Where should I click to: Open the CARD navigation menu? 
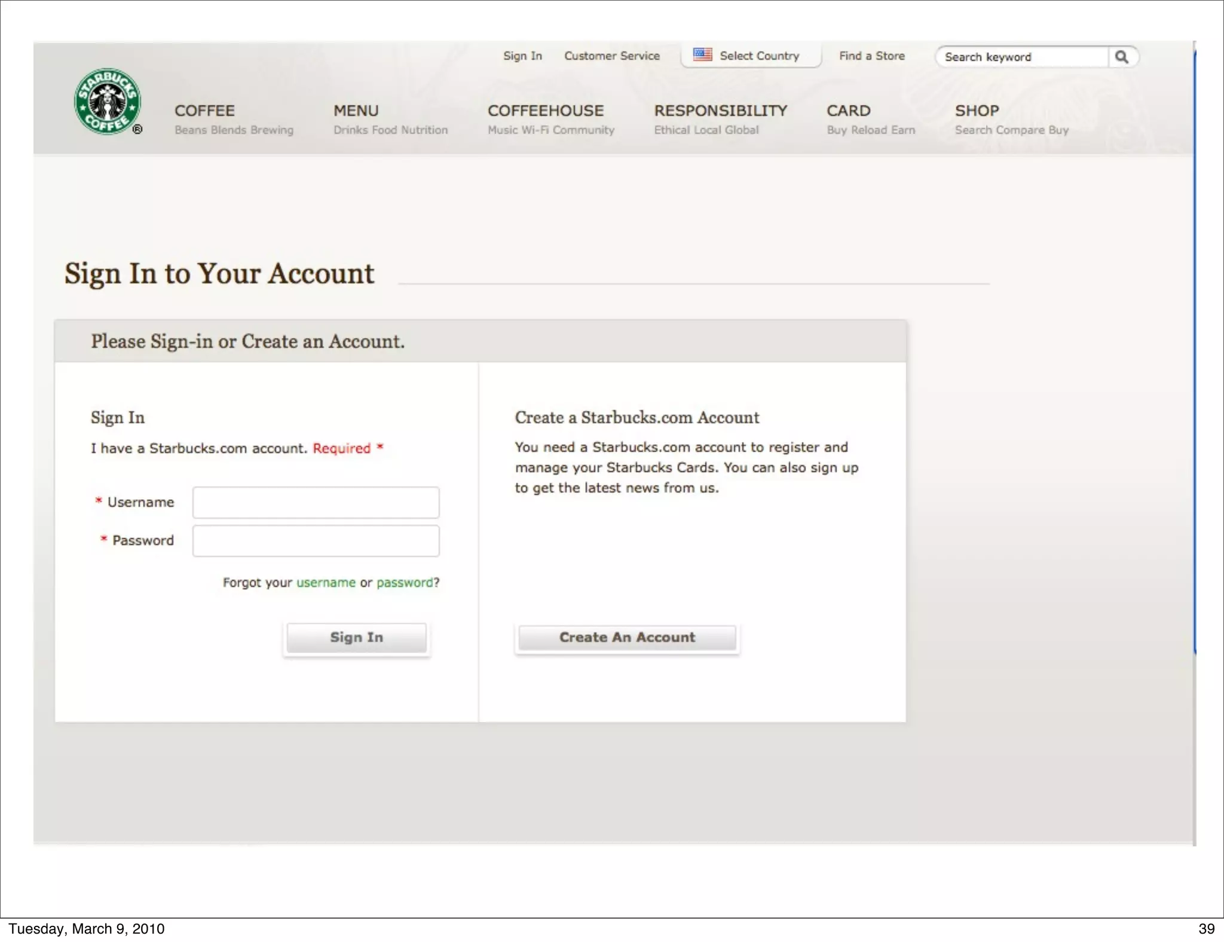pyautogui.click(x=848, y=111)
